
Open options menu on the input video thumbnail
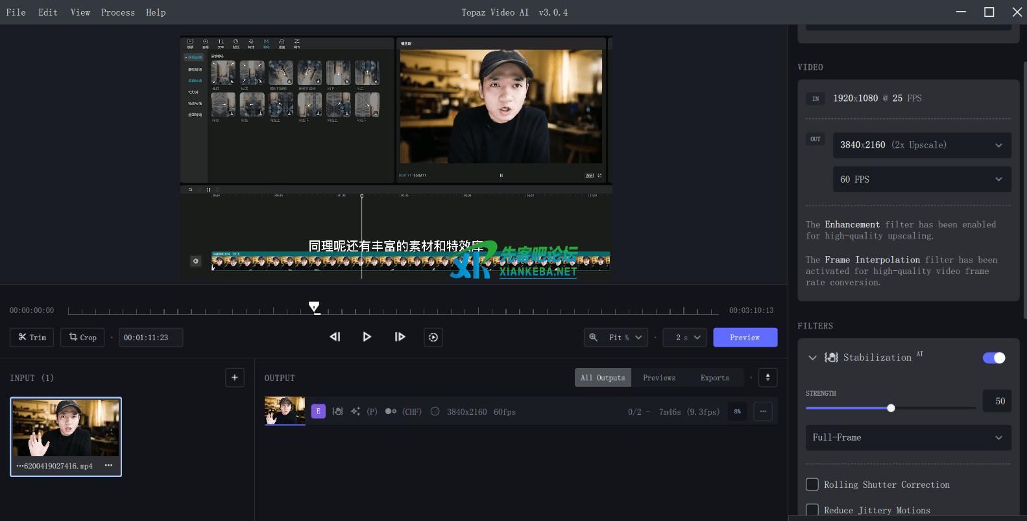click(x=108, y=465)
